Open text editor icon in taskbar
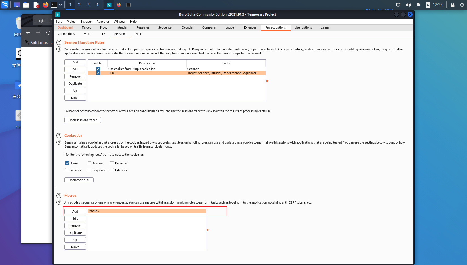Screen dimensions: 467x265 pyautogui.click(x=36, y=5)
